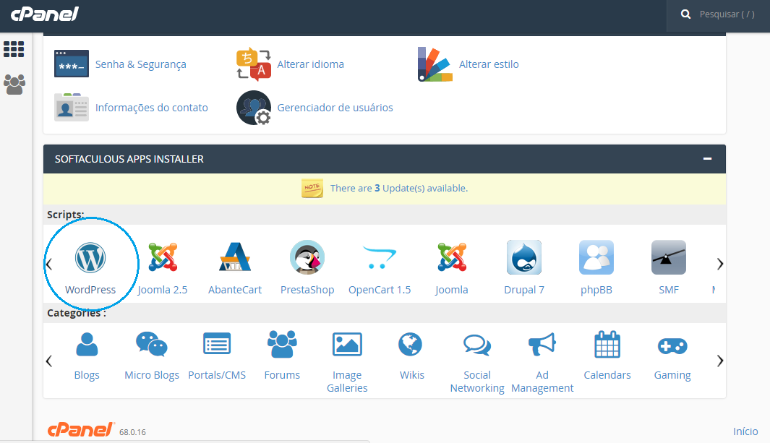Select the Joomla 2.5 script icon
The width and height of the screenshot is (770, 443).
tap(163, 257)
